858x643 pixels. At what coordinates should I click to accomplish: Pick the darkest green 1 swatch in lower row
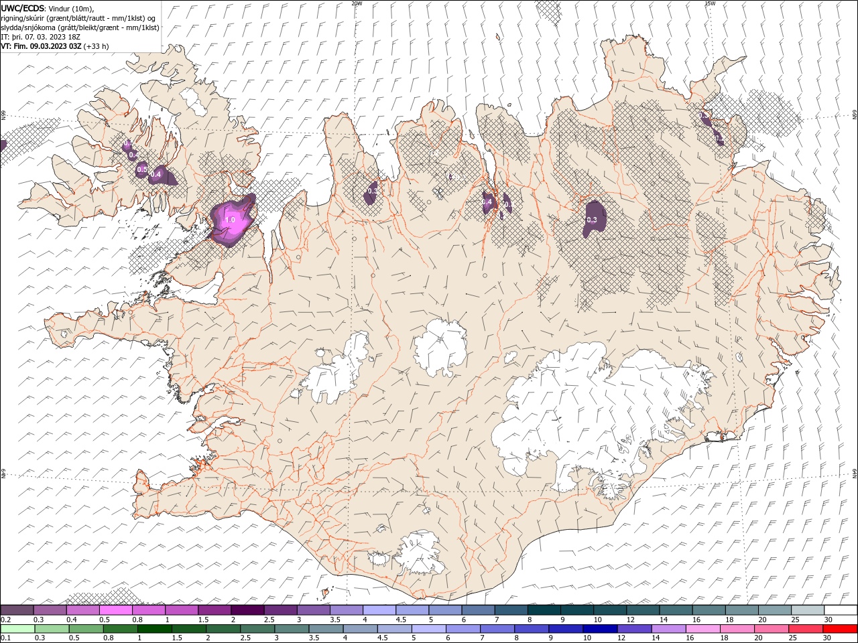click(x=154, y=629)
